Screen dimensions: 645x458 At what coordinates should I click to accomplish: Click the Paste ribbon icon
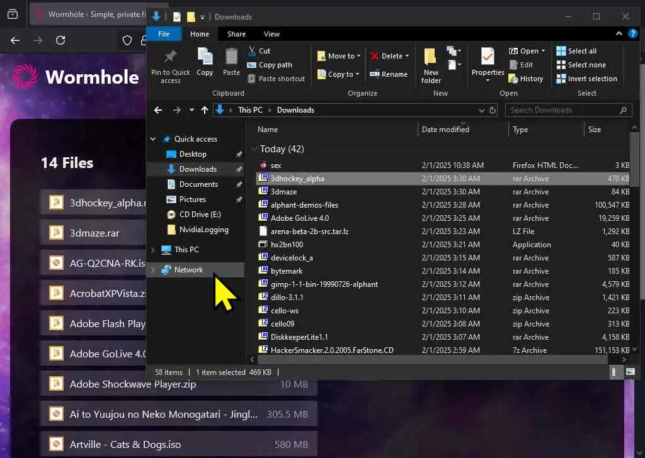point(231,57)
